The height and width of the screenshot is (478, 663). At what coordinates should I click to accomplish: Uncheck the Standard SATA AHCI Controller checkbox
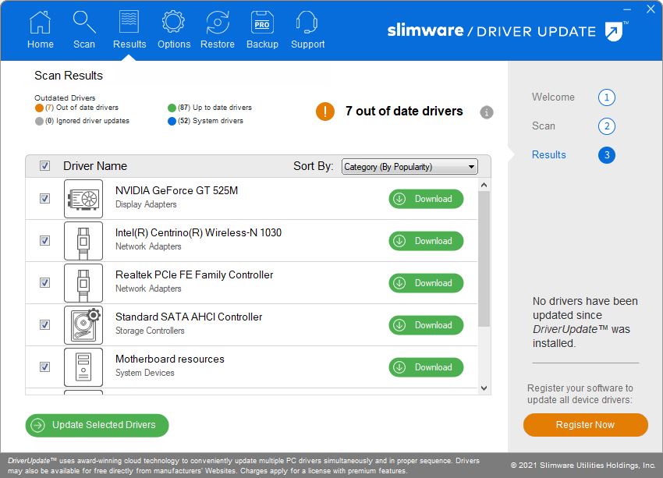pos(44,324)
